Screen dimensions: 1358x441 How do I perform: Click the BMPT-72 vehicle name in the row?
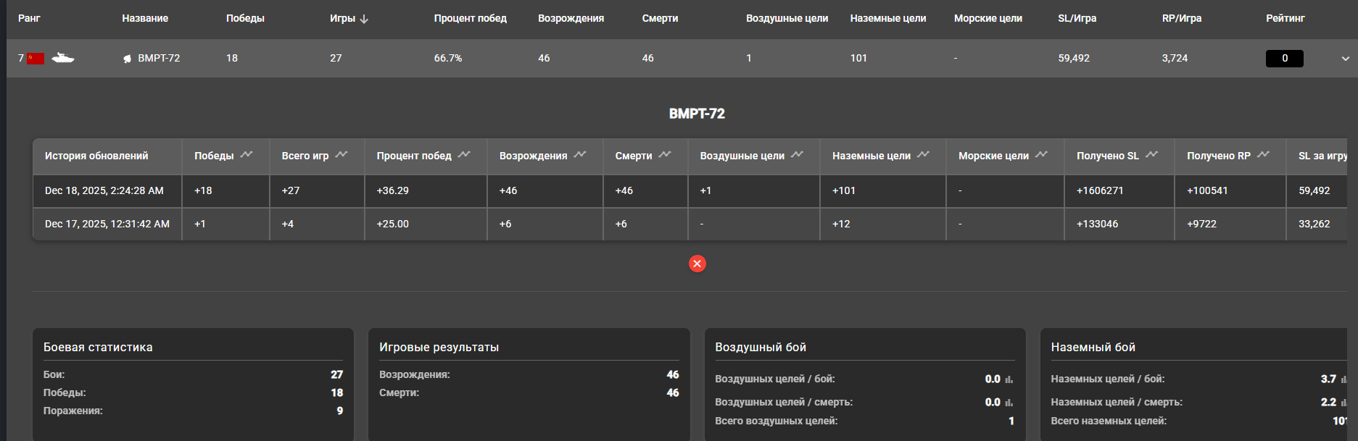click(x=159, y=58)
